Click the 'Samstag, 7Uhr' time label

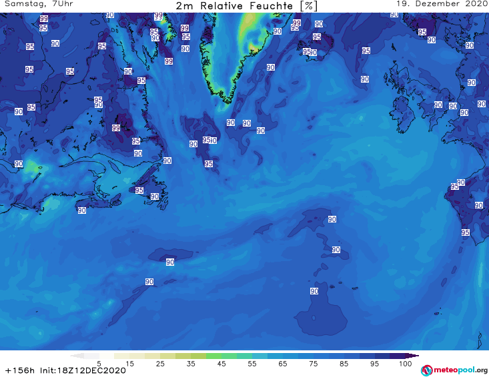coord(39,4)
